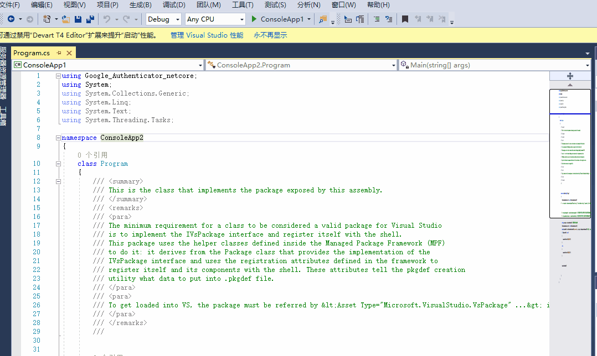597x356 pixels.
Task: Click the next bookmark icon
Action: point(430,19)
